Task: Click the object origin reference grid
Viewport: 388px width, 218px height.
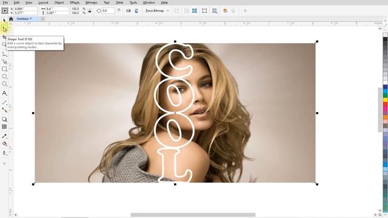Action: pyautogui.click(x=5, y=11)
